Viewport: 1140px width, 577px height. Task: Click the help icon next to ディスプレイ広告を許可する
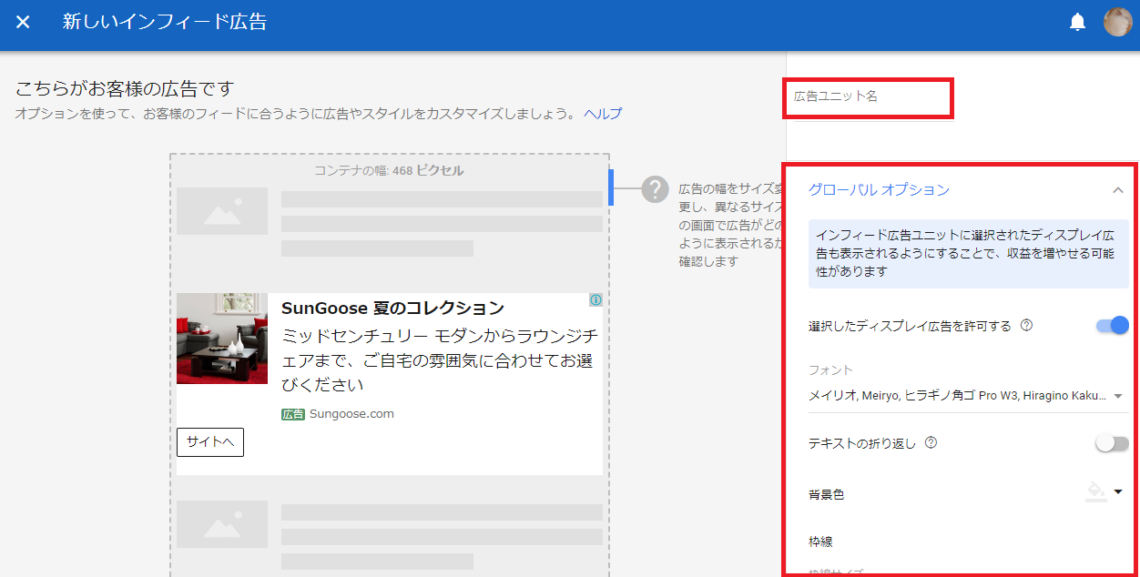[1027, 325]
